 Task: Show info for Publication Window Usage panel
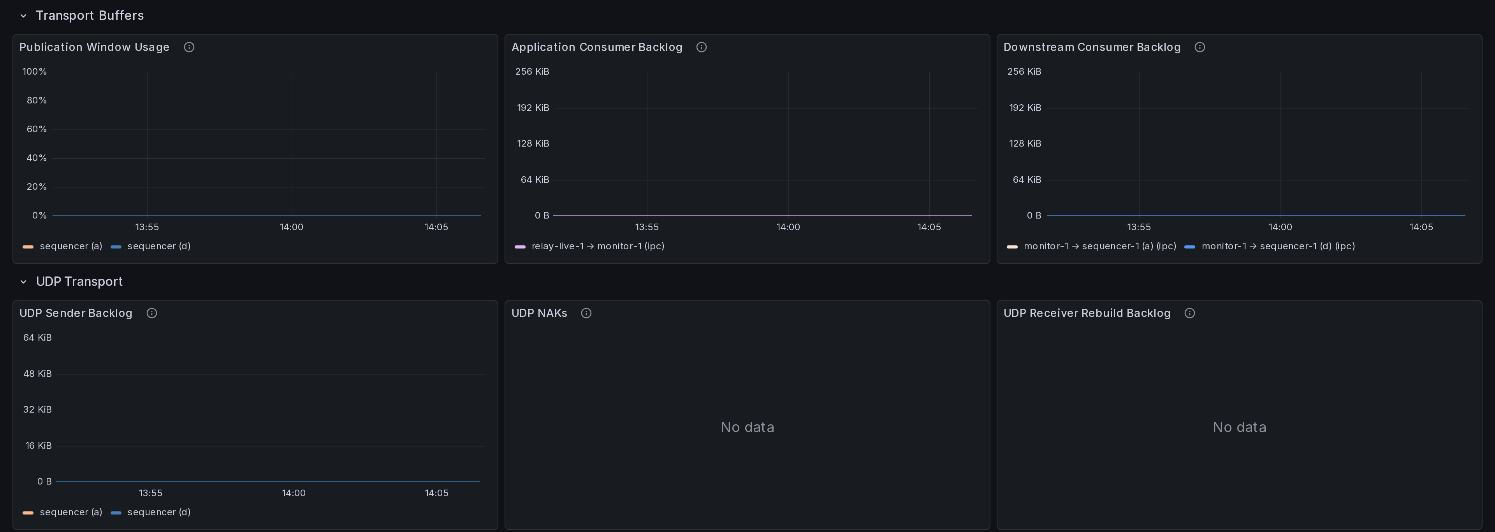[x=189, y=47]
